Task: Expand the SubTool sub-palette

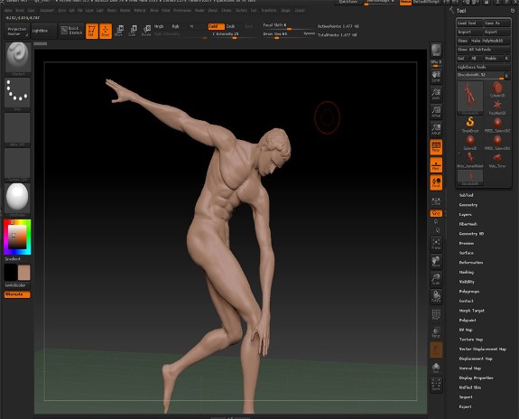Action: [466, 195]
